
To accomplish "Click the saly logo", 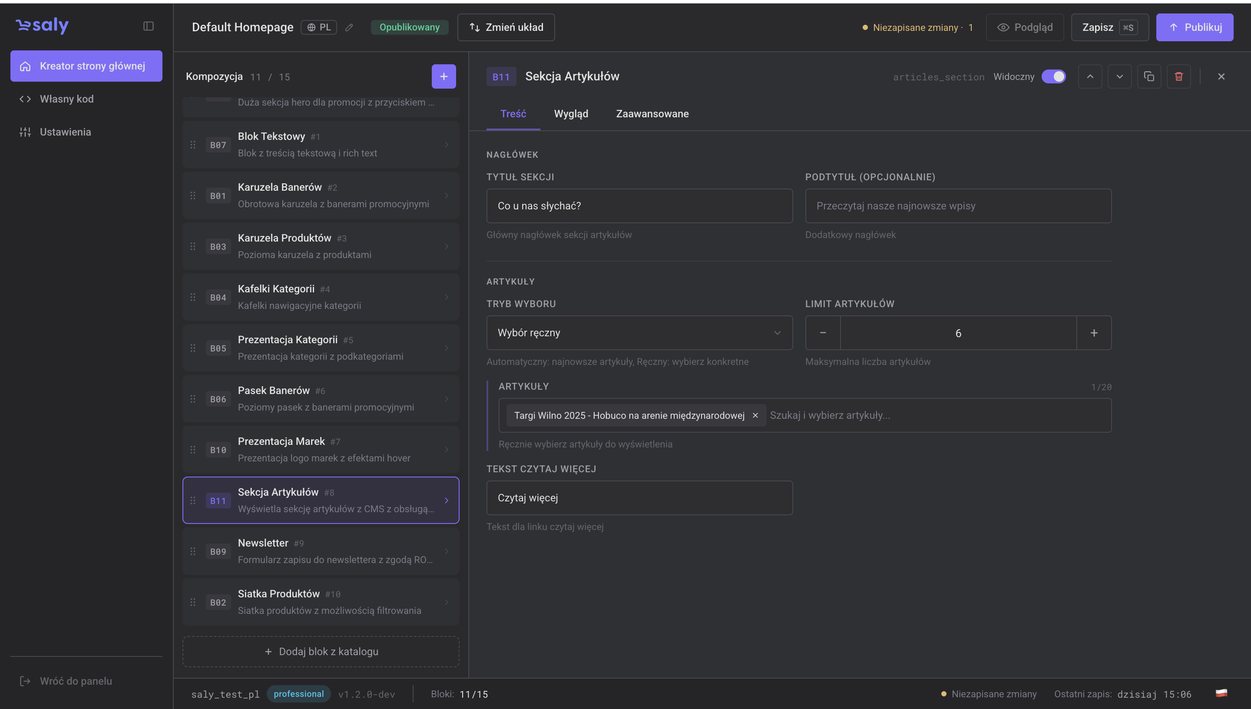I will click(42, 25).
